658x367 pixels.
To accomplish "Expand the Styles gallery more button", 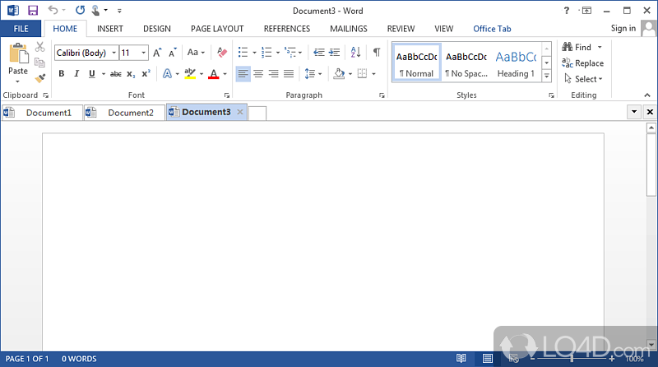I will (547, 77).
